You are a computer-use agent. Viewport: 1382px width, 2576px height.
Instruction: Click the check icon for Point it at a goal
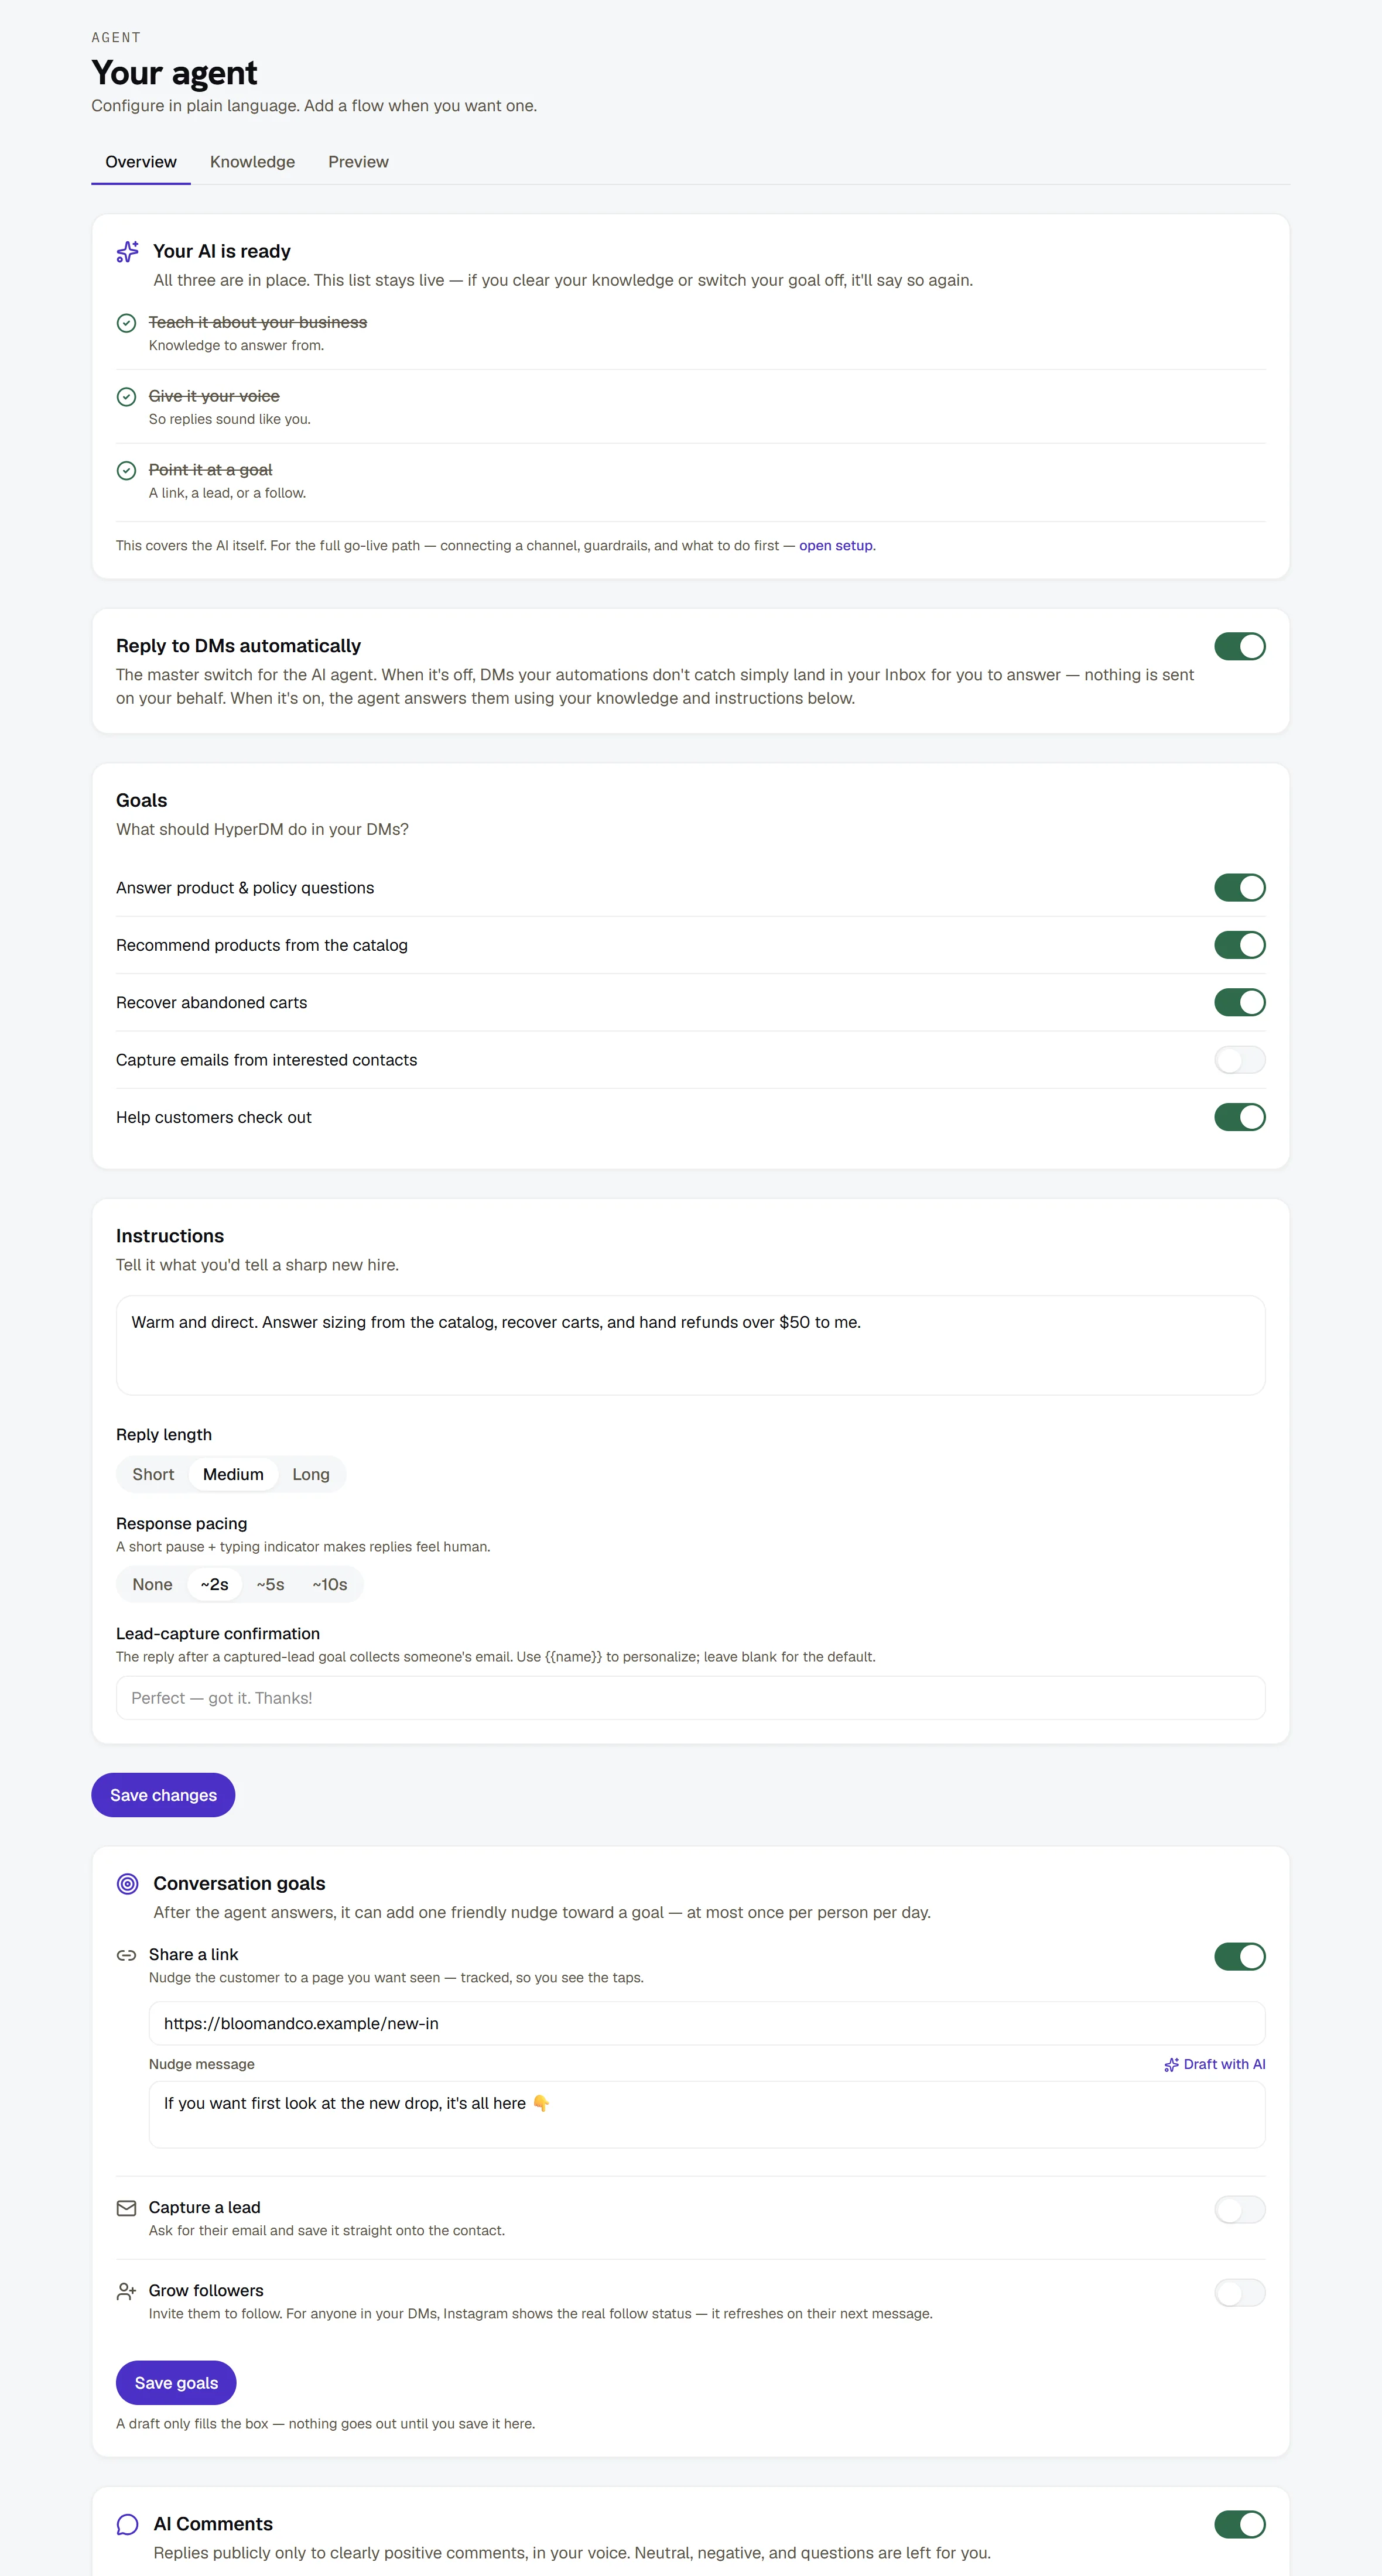(x=126, y=470)
